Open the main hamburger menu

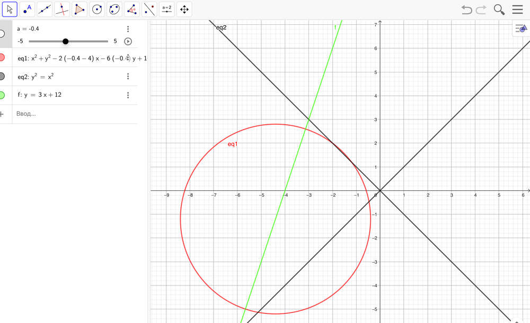coord(517,10)
